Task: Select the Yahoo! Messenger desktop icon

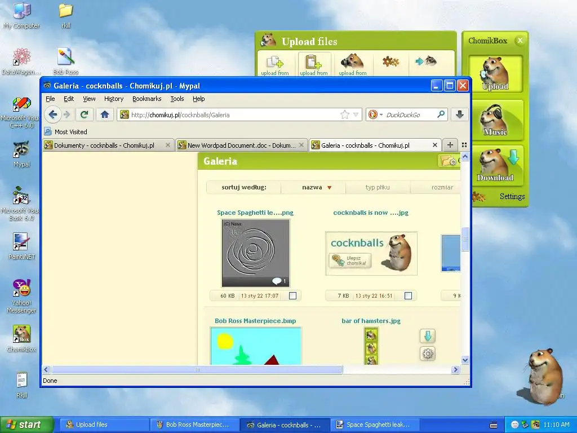Action: click(x=22, y=297)
